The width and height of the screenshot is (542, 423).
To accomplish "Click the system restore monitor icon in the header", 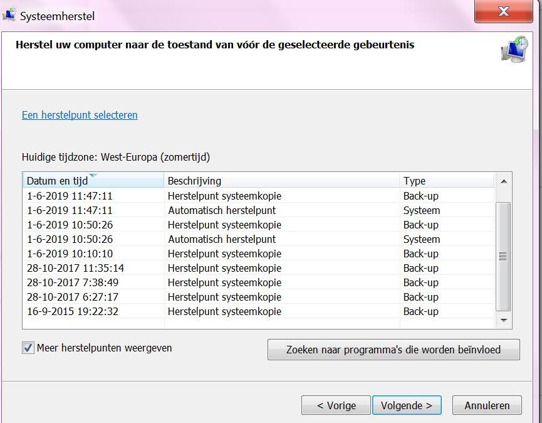I will (x=514, y=50).
